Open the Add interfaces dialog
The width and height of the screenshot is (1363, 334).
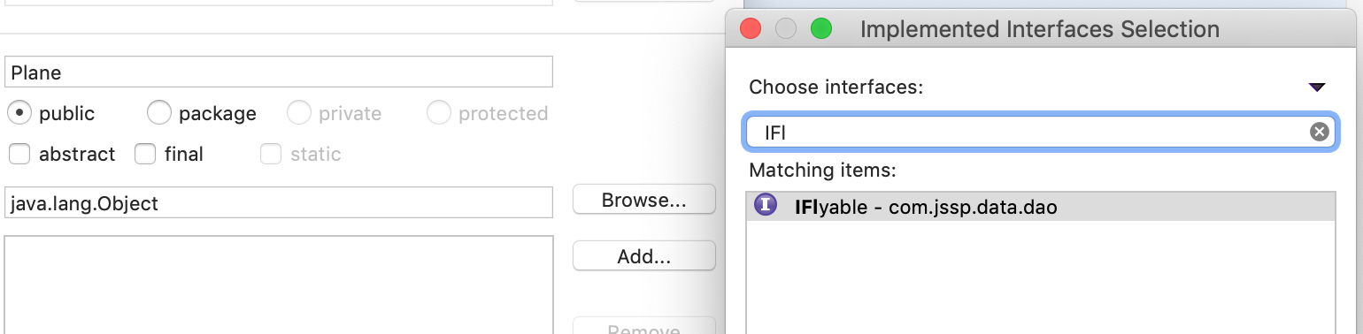(x=644, y=257)
